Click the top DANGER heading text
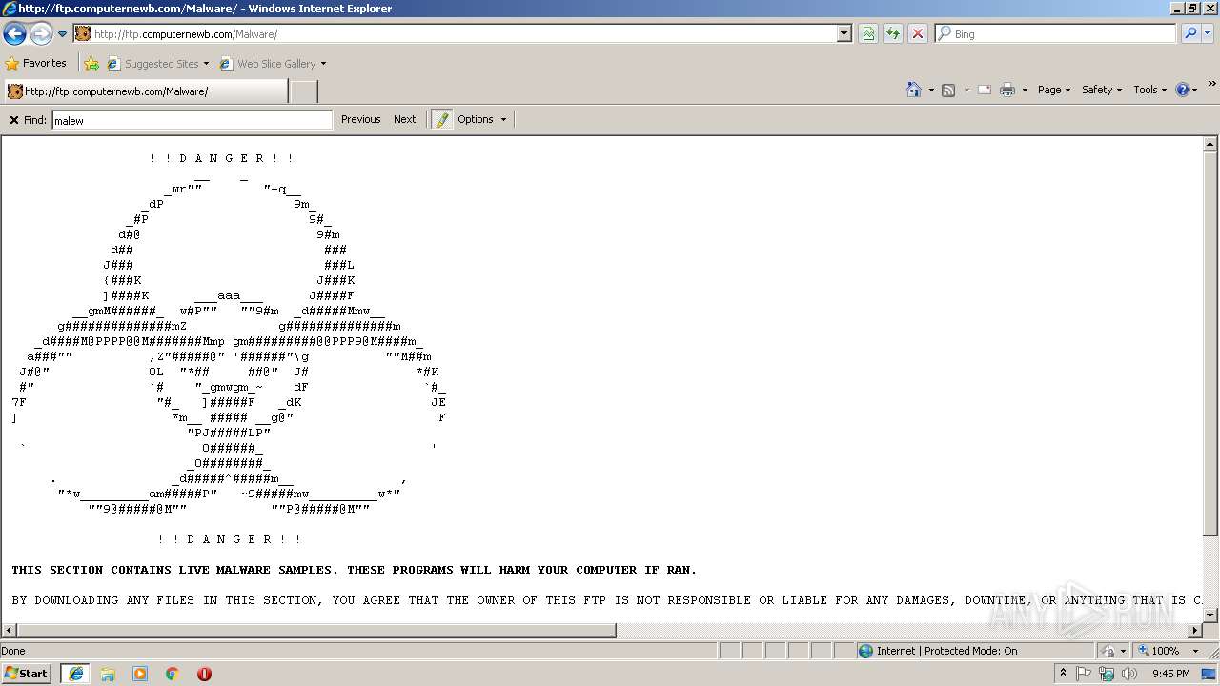 [223, 159]
